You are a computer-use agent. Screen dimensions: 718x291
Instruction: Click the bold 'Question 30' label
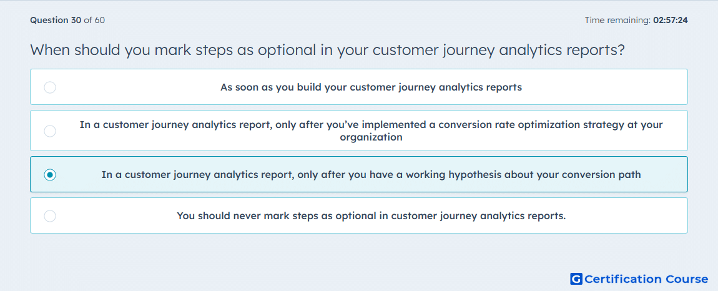coord(56,20)
